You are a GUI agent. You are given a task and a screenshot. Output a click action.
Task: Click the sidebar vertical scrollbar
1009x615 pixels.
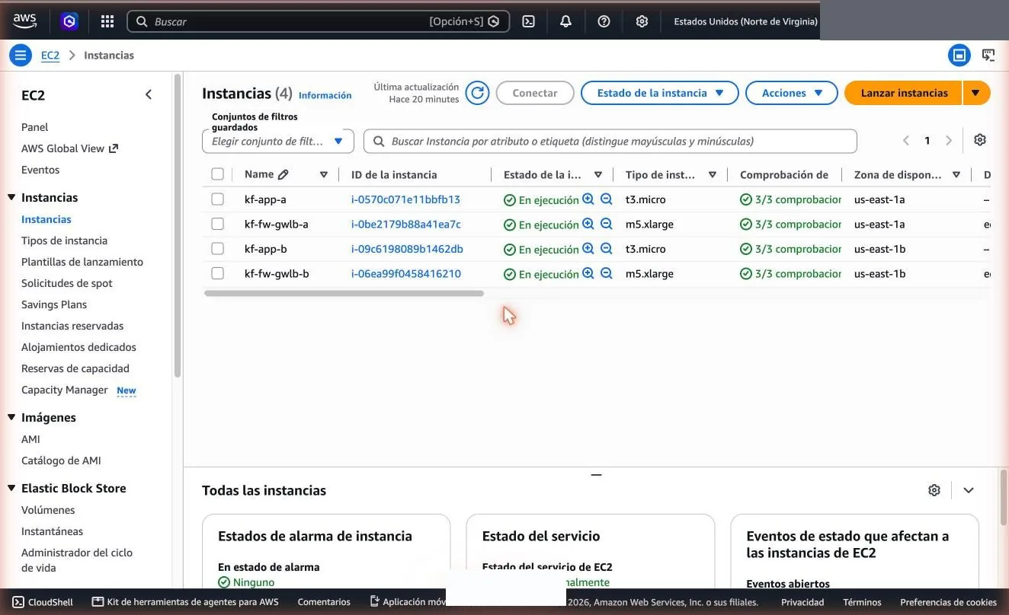point(178,225)
